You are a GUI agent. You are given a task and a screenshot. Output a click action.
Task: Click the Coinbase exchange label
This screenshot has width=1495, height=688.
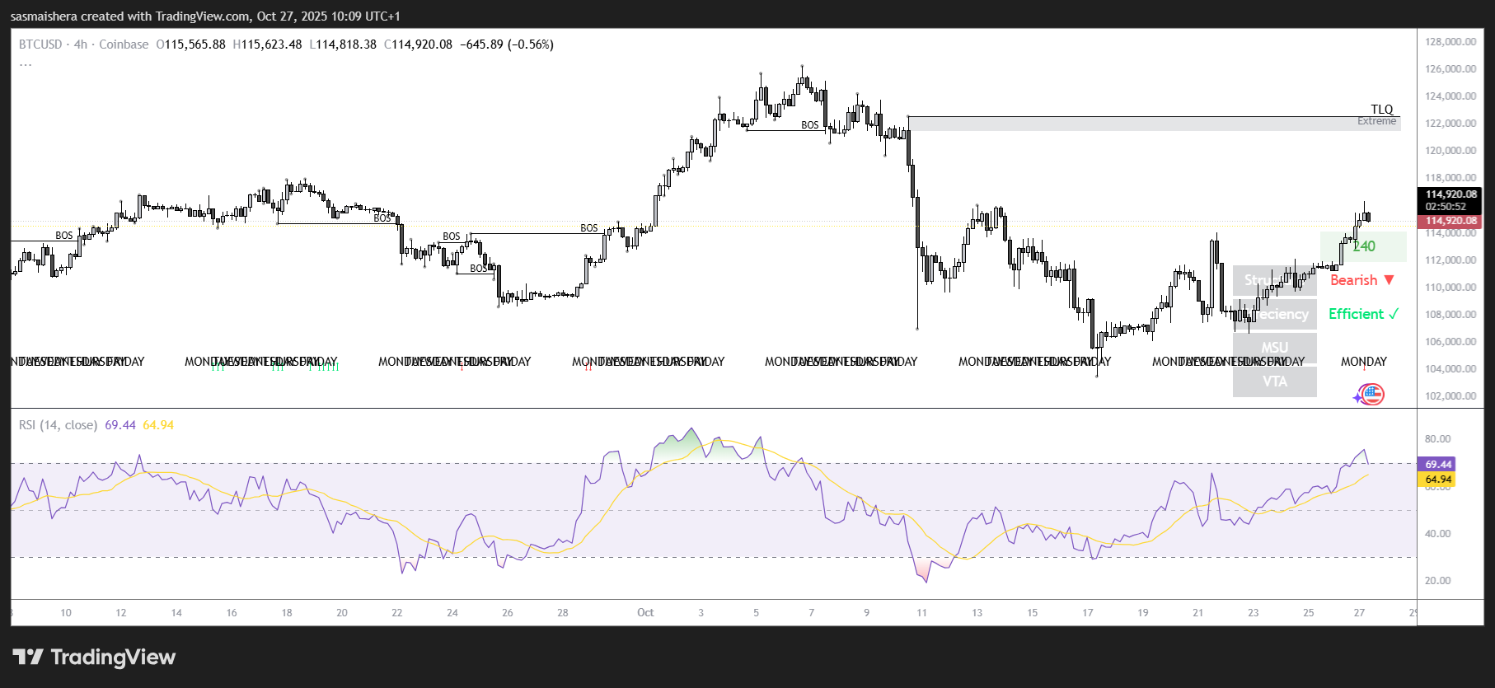coord(124,44)
